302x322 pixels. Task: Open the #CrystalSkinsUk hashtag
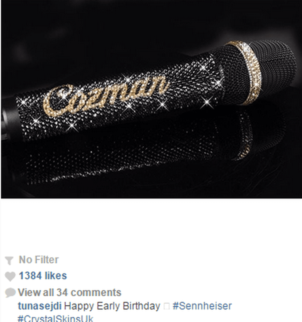pos(55,319)
